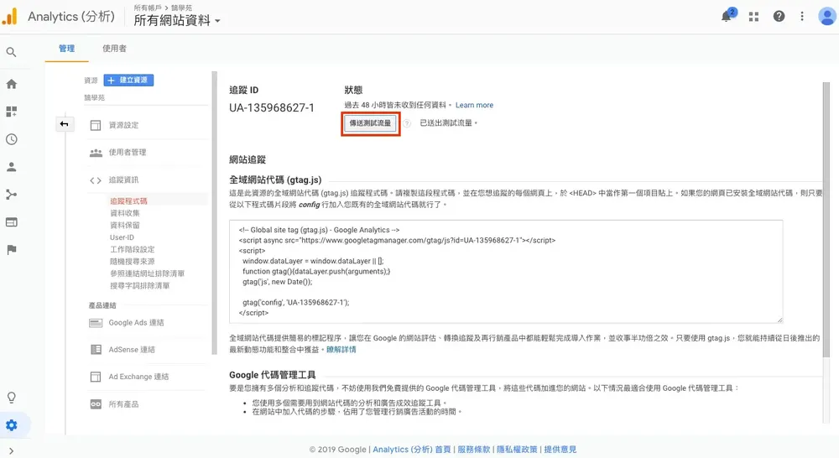Open 所有產品 all products

coord(123,404)
